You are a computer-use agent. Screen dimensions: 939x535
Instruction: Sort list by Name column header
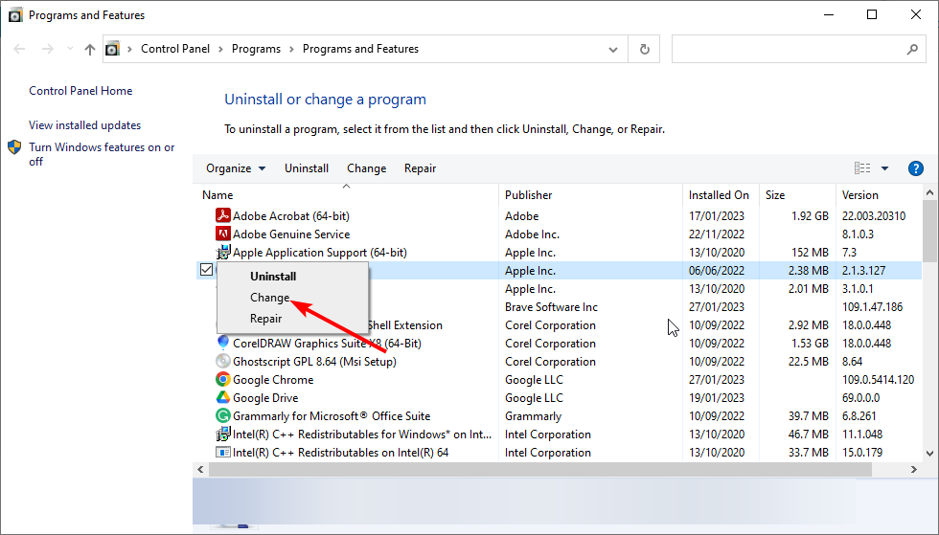tap(347, 195)
